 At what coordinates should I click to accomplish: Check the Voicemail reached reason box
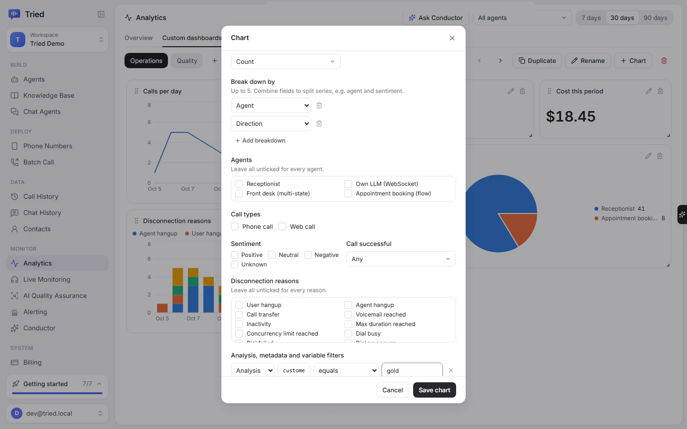tap(348, 315)
